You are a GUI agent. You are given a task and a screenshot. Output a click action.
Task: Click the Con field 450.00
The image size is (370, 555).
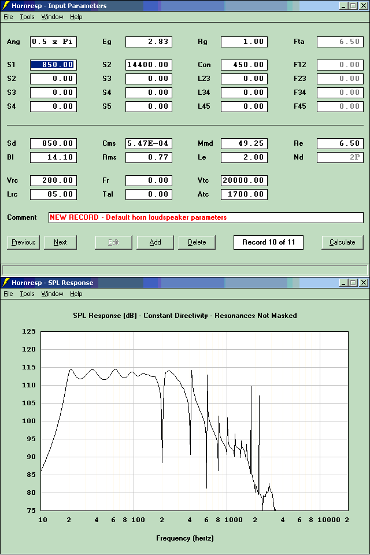pos(244,65)
